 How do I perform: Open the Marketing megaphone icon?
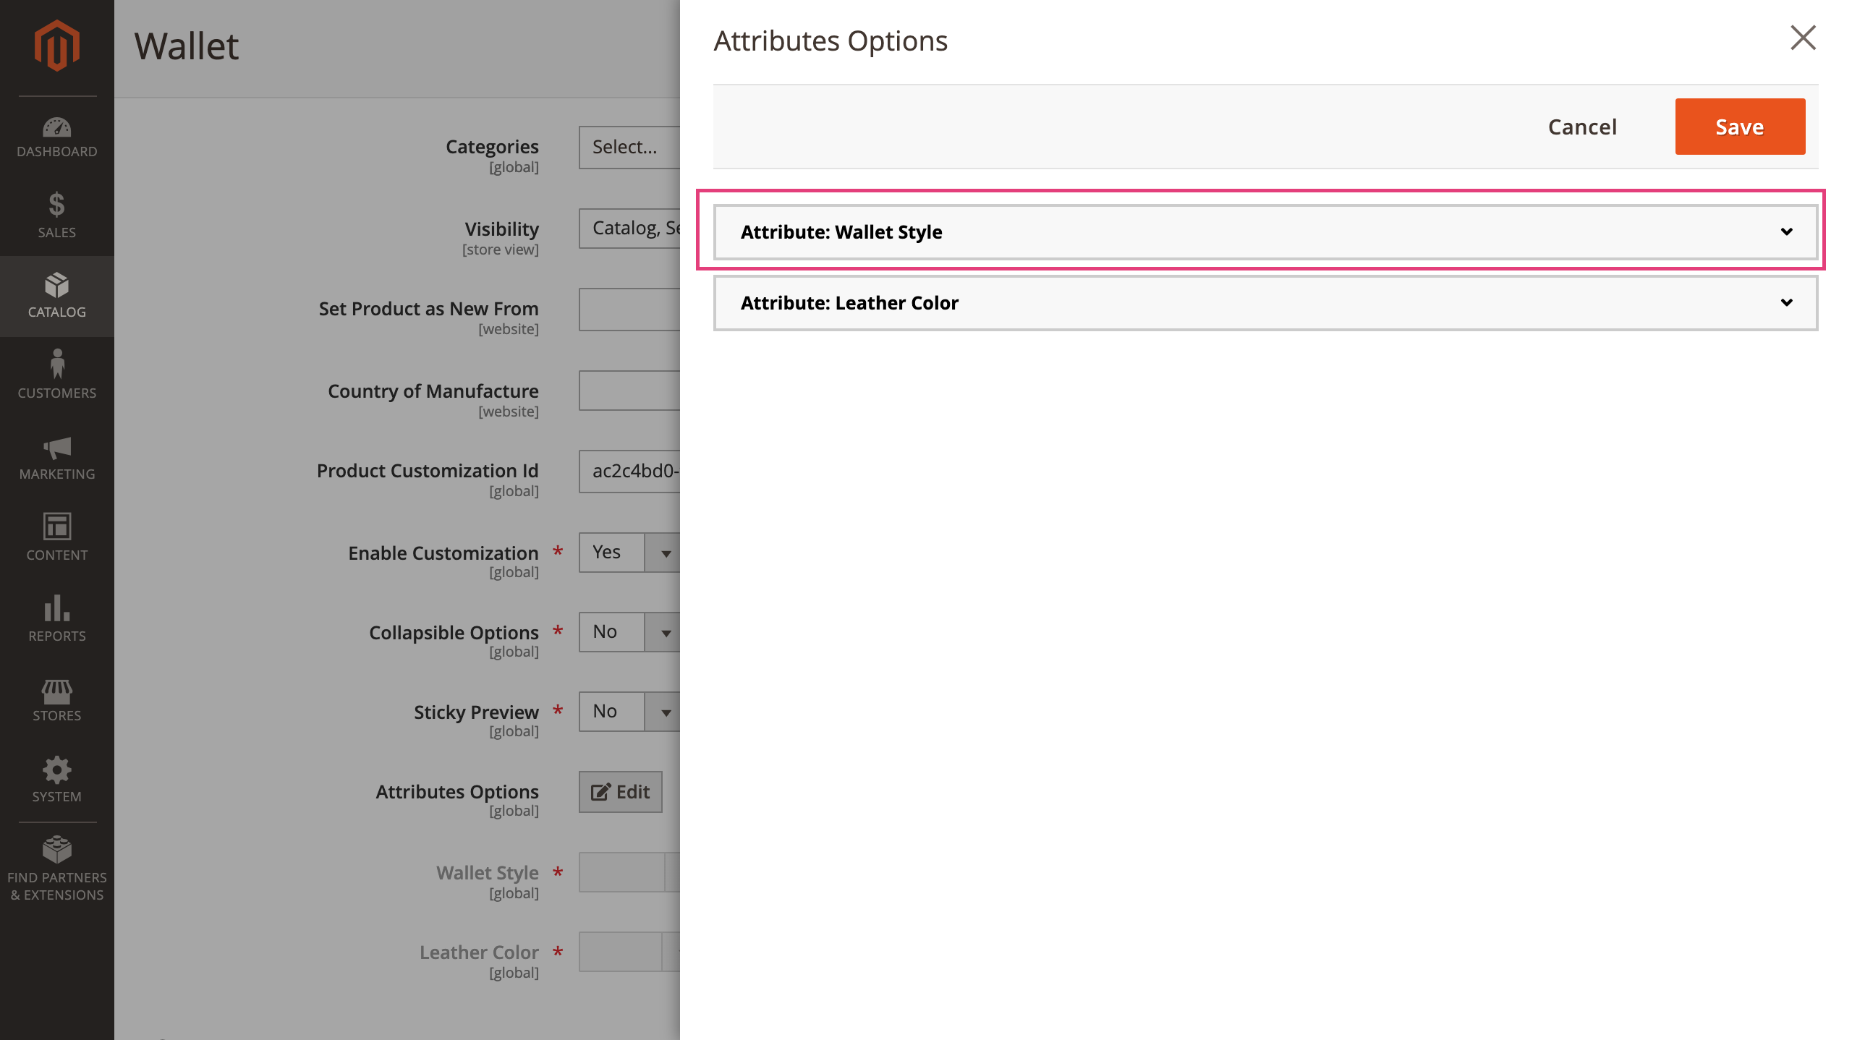56,457
